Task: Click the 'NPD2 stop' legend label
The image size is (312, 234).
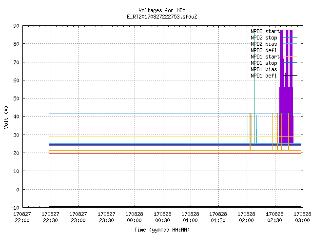Action: point(264,38)
